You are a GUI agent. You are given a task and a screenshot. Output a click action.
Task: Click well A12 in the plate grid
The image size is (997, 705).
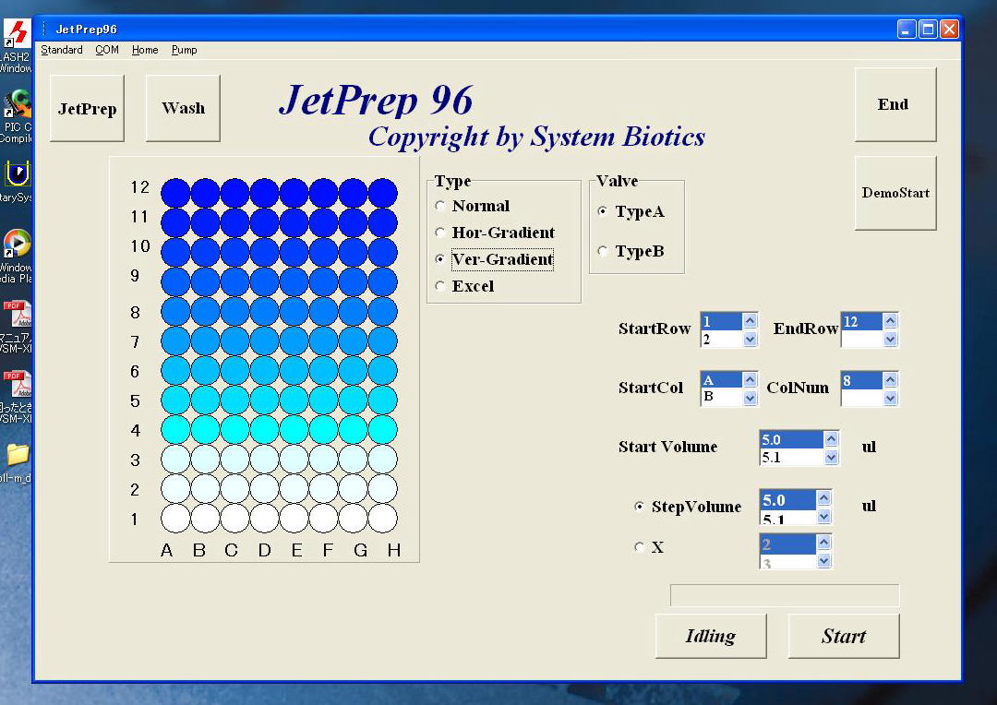[x=175, y=193]
